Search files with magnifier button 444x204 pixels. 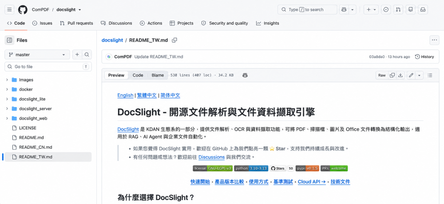87,55
